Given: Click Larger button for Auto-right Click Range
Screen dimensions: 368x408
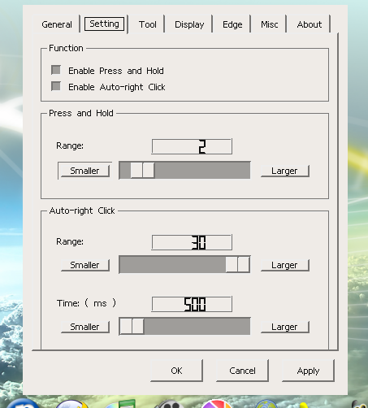Looking at the screenshot, I should (x=284, y=265).
